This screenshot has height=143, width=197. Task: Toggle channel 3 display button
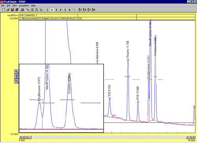click(56, 10)
